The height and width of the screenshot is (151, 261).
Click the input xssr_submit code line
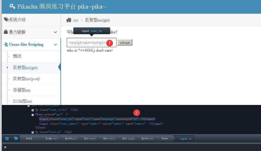pos(101,124)
